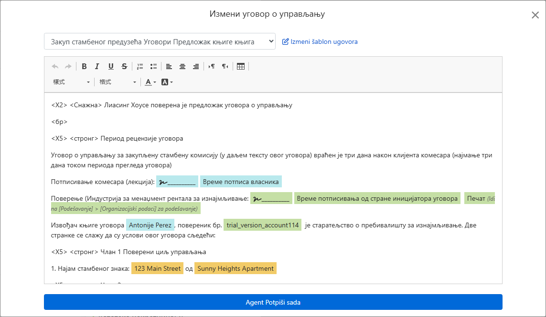Image resolution: width=546 pixels, height=317 pixels.
Task: Open the 格式 format dropdown
Action: tap(118, 82)
